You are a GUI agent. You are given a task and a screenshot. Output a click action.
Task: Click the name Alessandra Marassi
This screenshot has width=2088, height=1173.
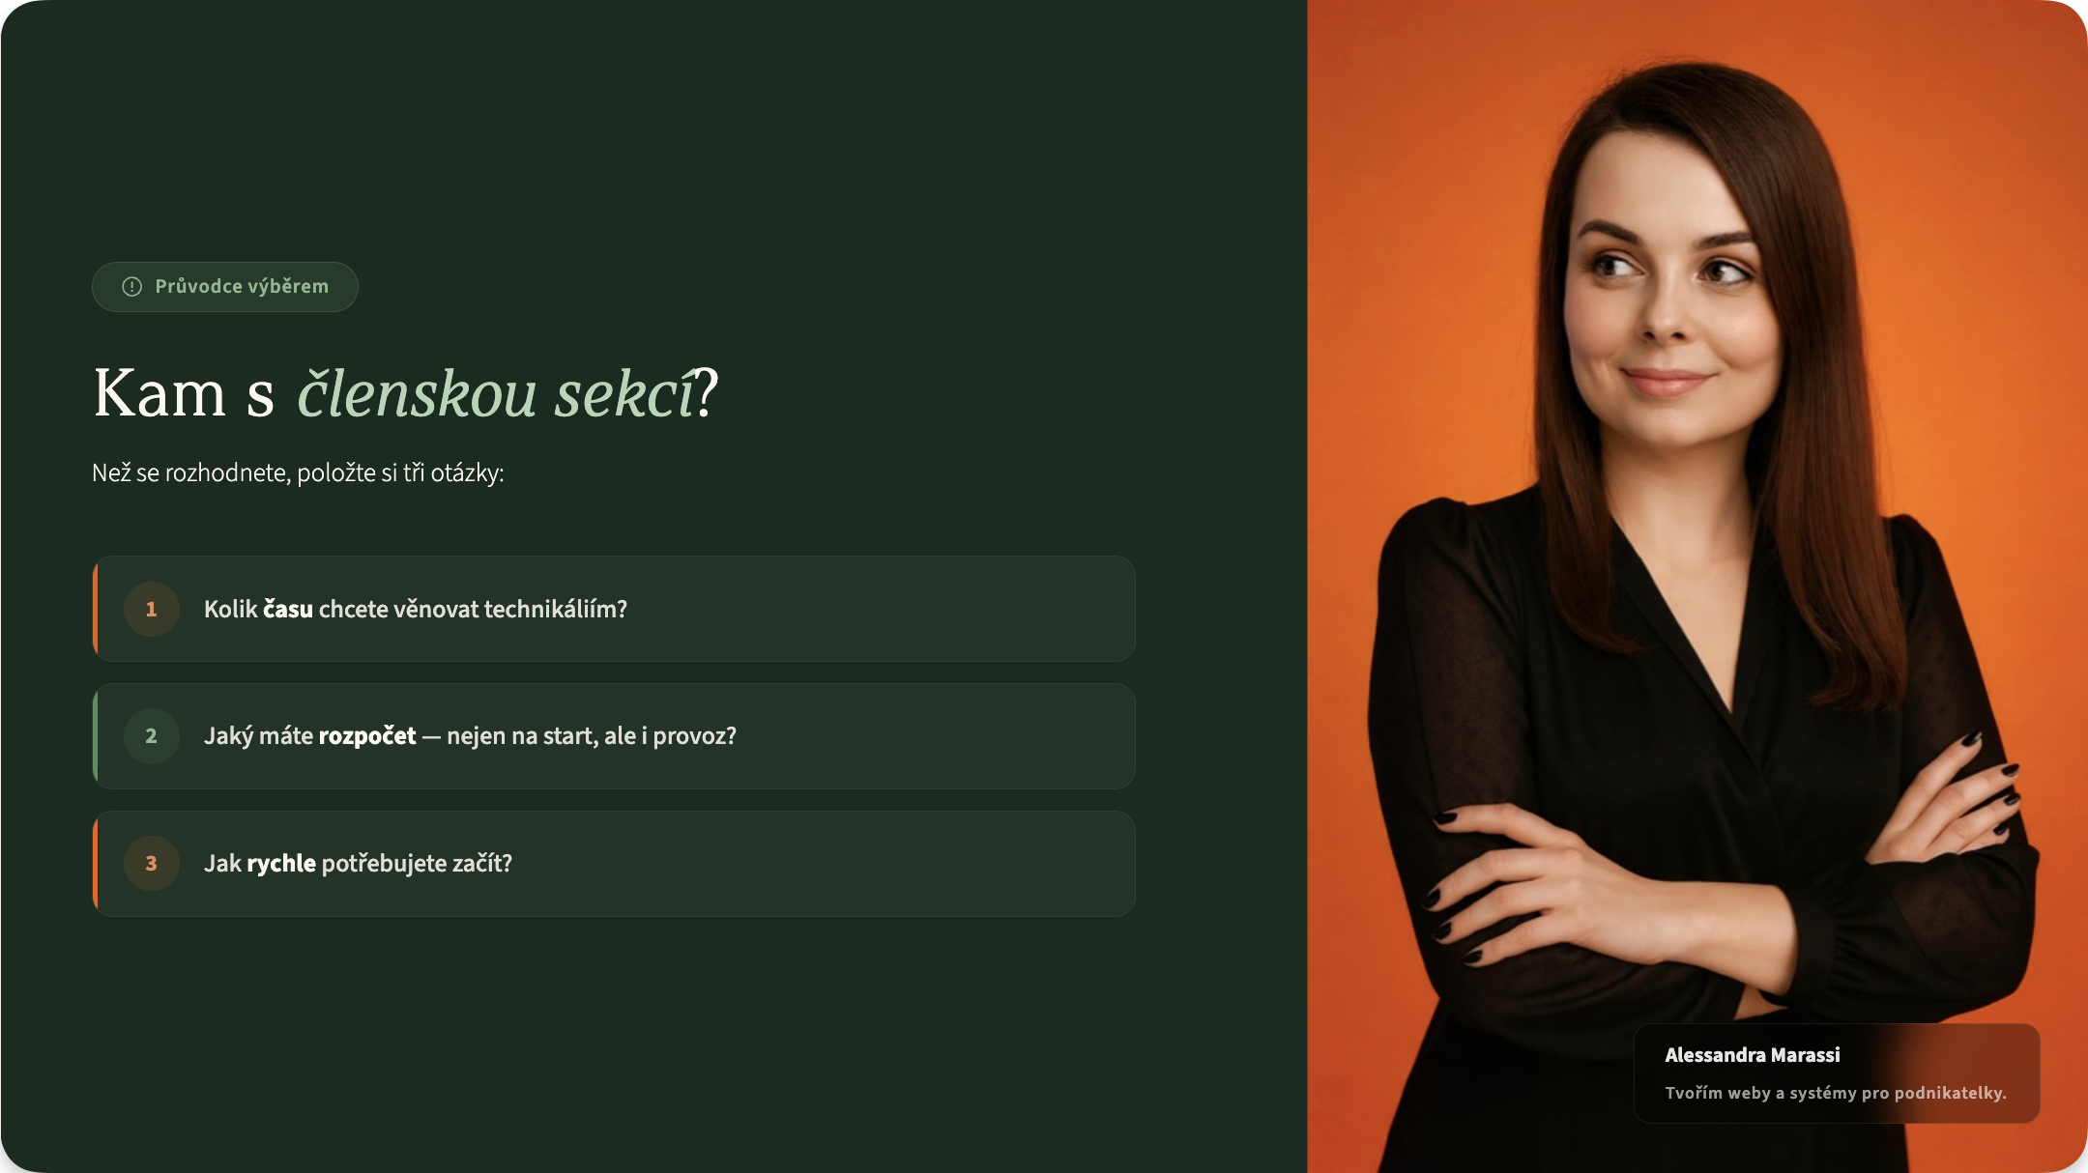click(1753, 1055)
